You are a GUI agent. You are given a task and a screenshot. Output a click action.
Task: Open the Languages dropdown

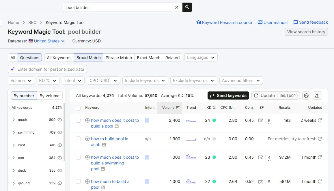click(x=201, y=57)
